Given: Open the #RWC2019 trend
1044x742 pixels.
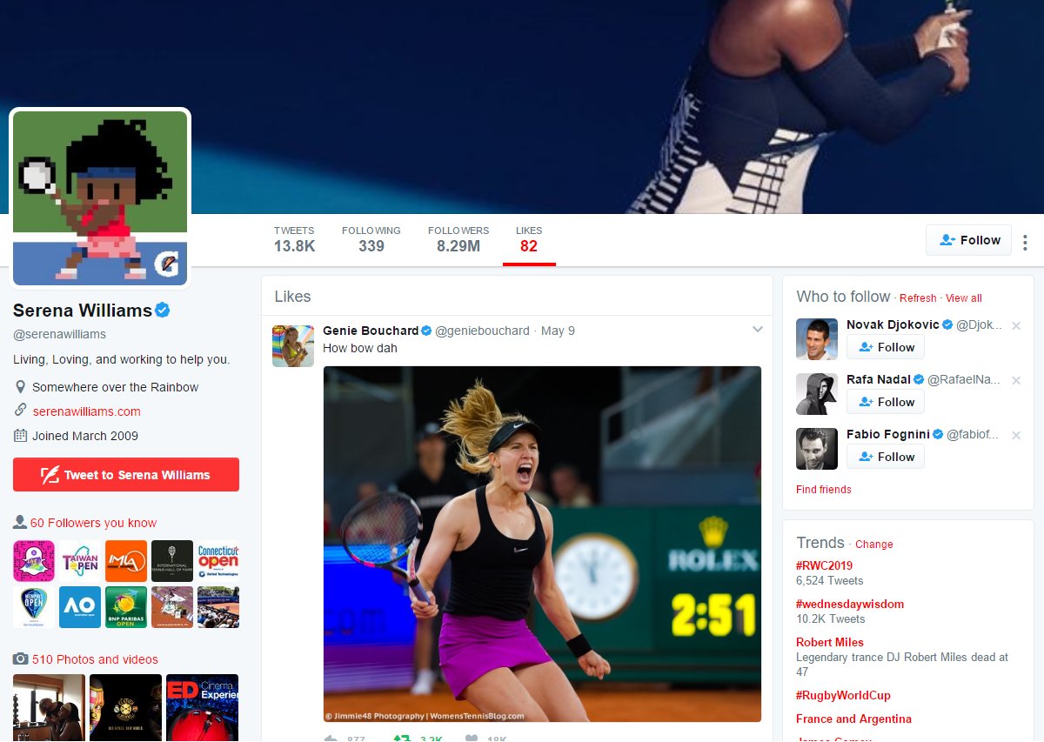Looking at the screenshot, I should click(x=824, y=565).
